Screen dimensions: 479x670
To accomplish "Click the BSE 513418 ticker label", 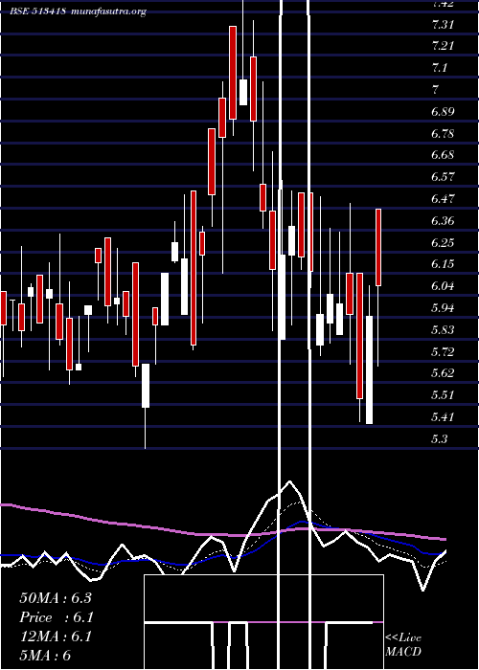I will click(38, 11).
